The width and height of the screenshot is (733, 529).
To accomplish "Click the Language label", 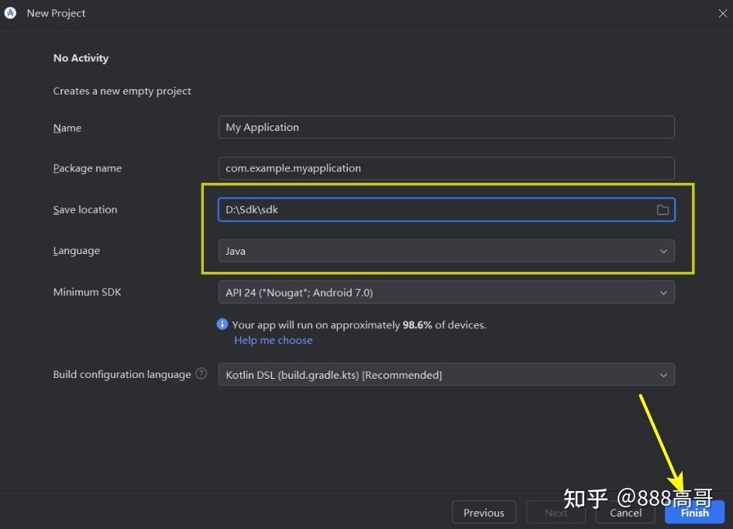I will coord(77,251).
